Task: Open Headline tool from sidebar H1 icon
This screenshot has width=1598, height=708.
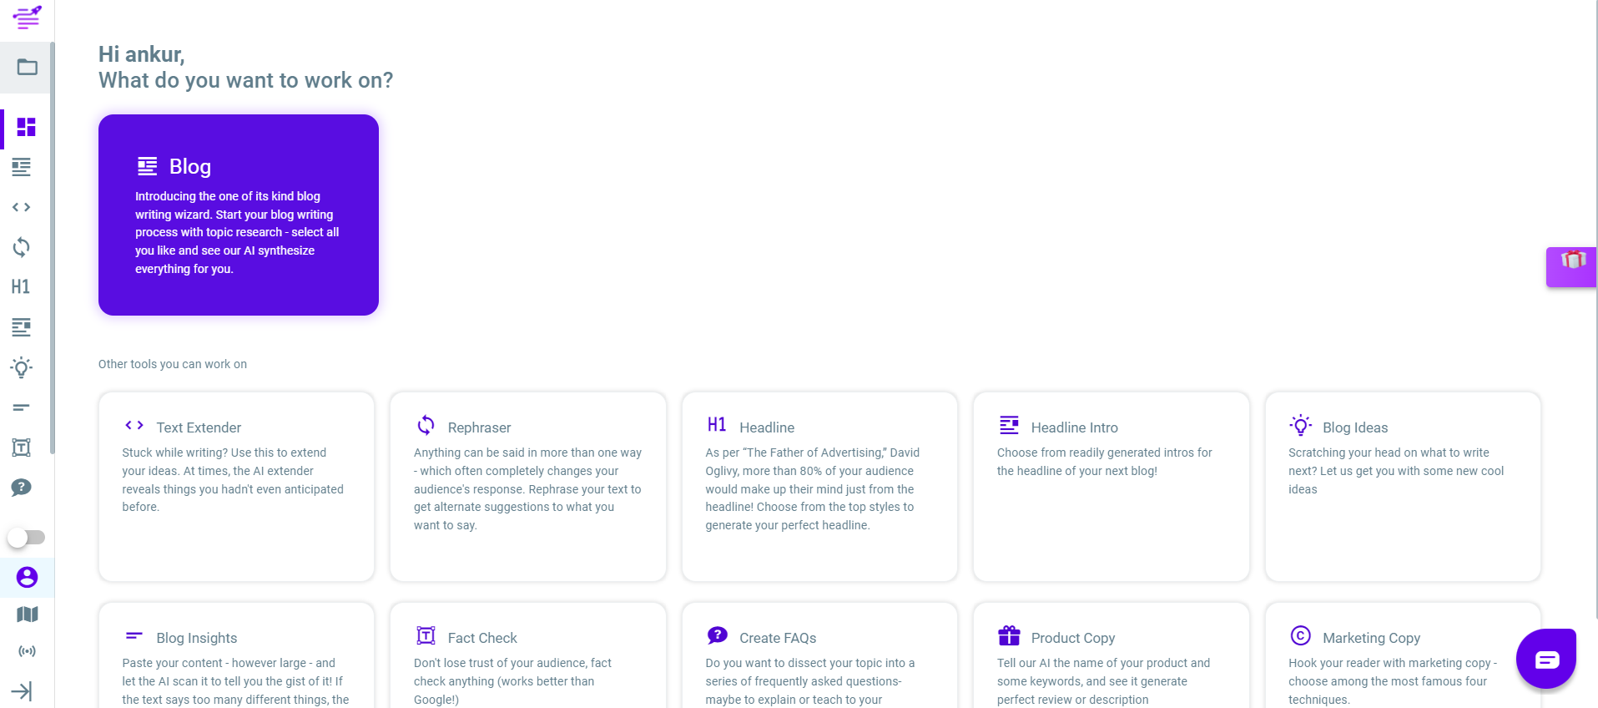Action: [x=21, y=287]
